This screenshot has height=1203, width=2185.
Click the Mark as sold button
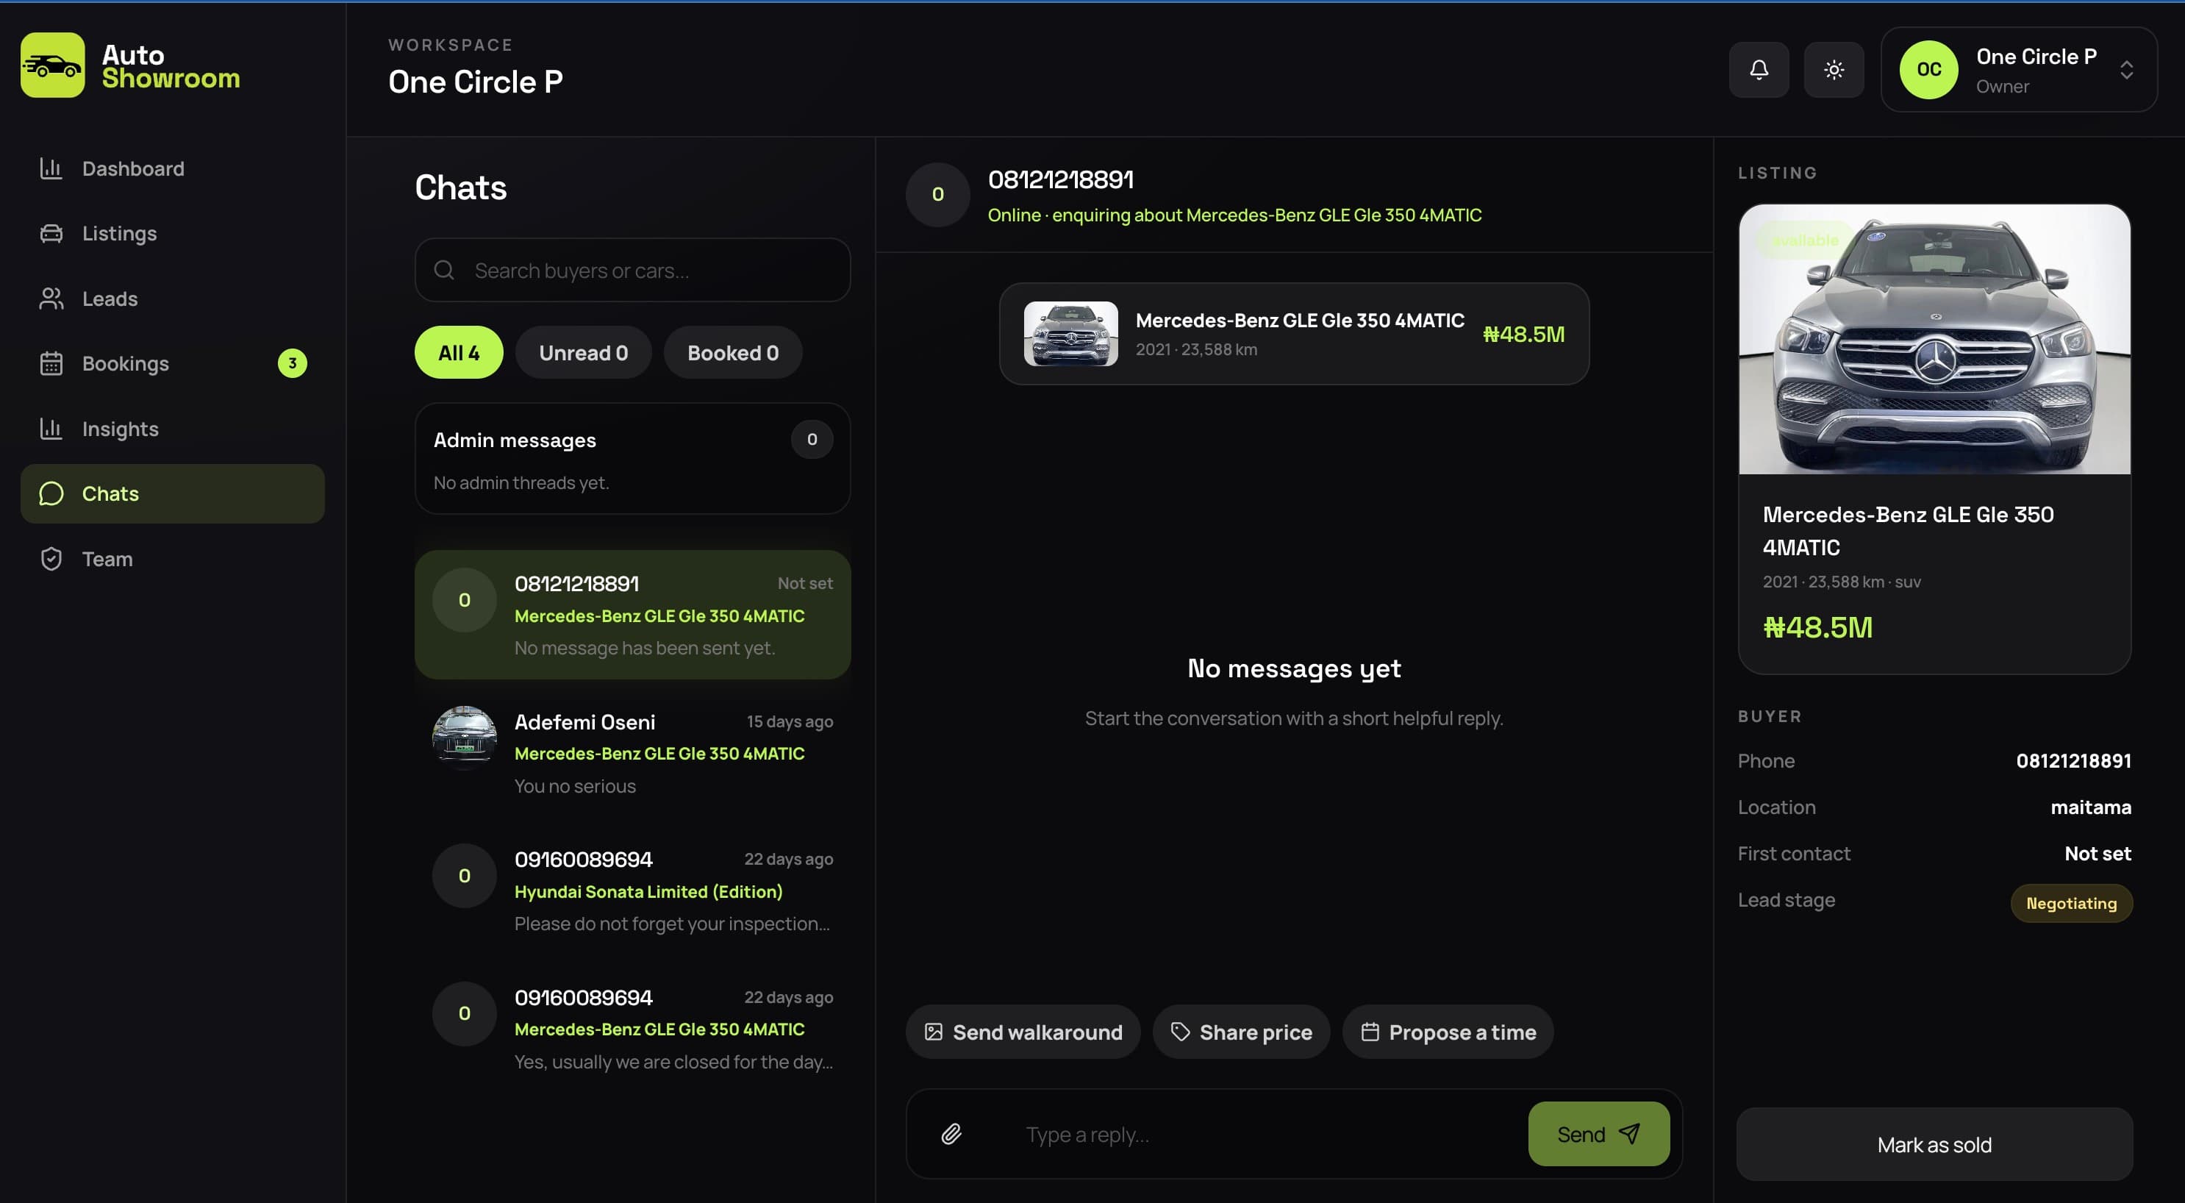[1935, 1144]
